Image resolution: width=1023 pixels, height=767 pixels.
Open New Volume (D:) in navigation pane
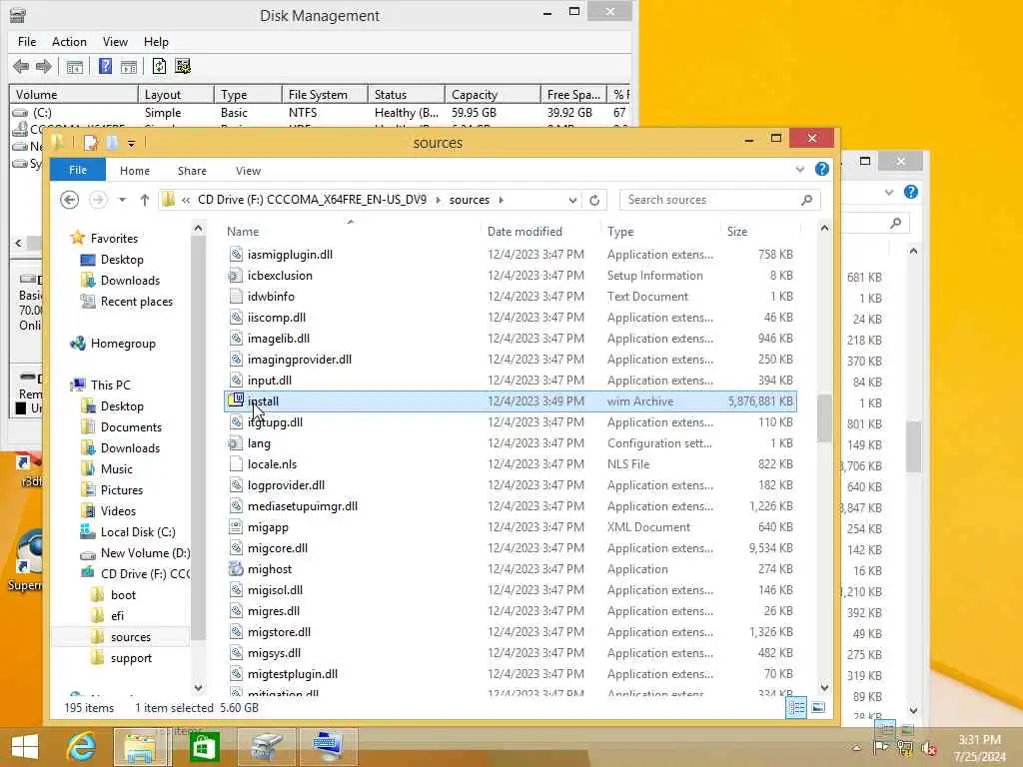click(x=145, y=553)
